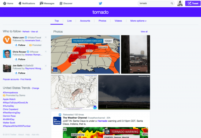The image size is (201, 138).
Task: Click View all in Photos section
Action: tap(144, 32)
